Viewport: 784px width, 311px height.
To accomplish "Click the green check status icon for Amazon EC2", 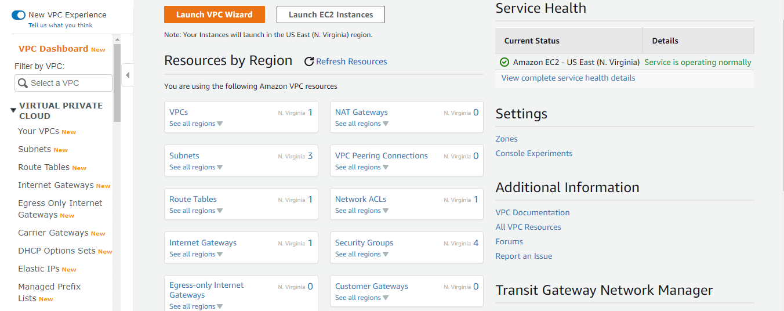I will pos(504,62).
